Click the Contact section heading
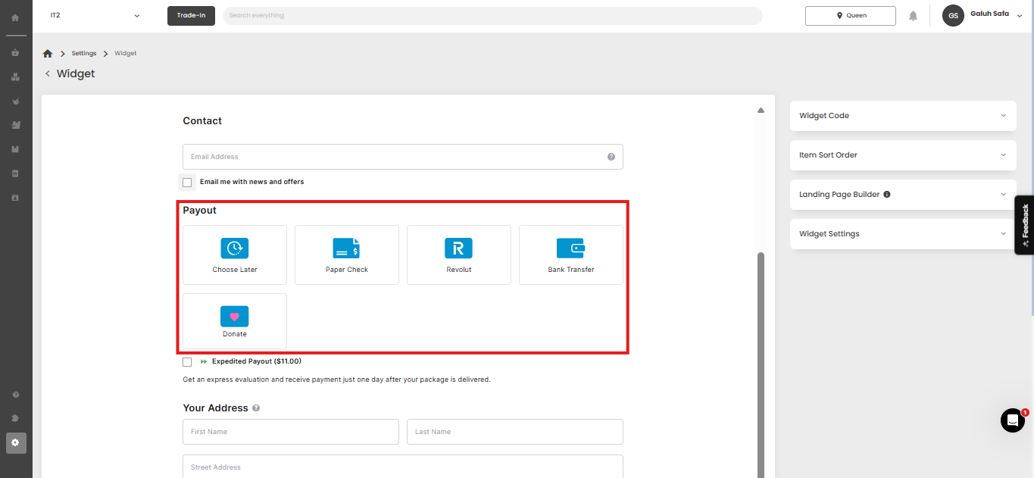Screen dimensions: 1034x478 click(x=202, y=121)
